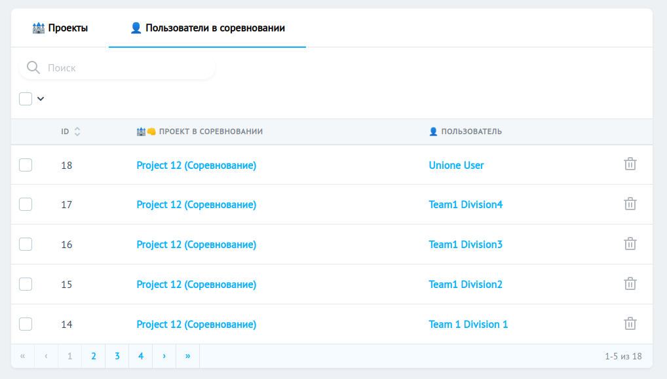Toggle the select-all checkbox above the table
The width and height of the screenshot is (667, 379).
pyautogui.click(x=25, y=98)
